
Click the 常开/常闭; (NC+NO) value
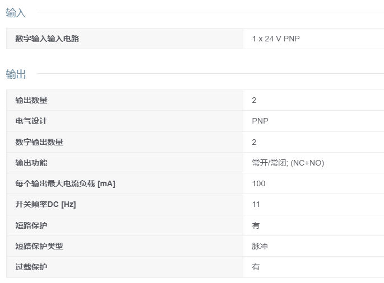288,163
